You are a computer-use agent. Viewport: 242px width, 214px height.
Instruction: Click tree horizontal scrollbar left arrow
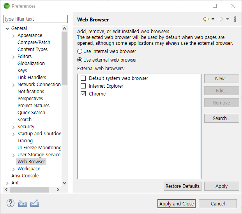click(x=6, y=189)
